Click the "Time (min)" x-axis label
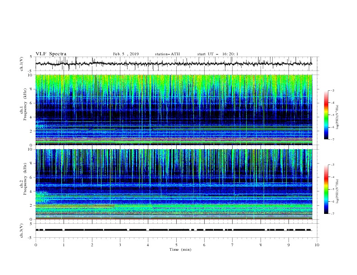Image resolution: width=357 pixels, height=275 pixels. (x=180, y=249)
